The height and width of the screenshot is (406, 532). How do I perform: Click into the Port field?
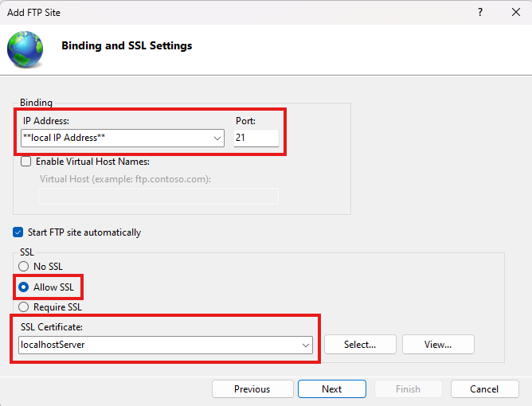(256, 139)
